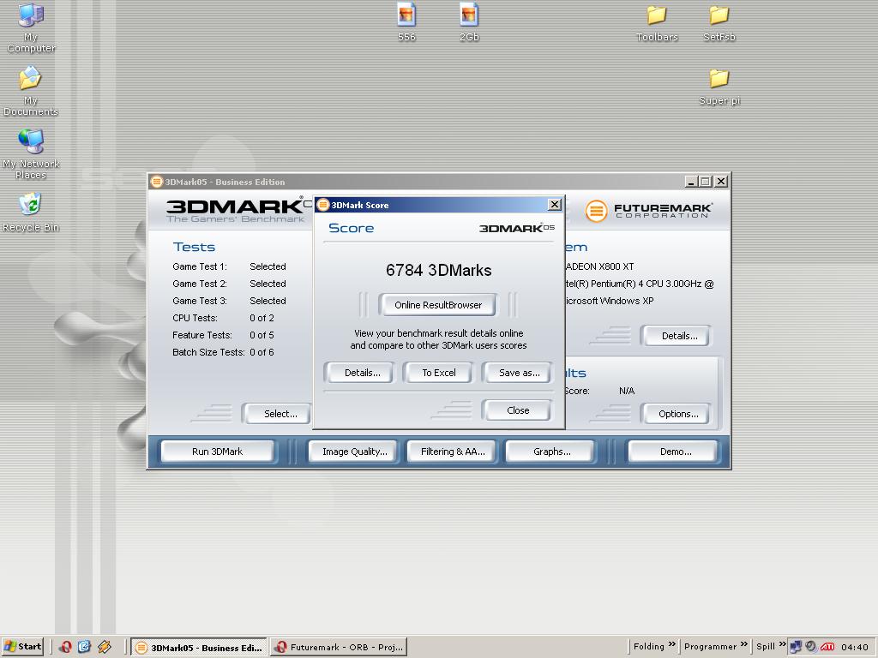Click the round gray tray icon beside ATI
The image size is (878, 658).
(x=810, y=647)
